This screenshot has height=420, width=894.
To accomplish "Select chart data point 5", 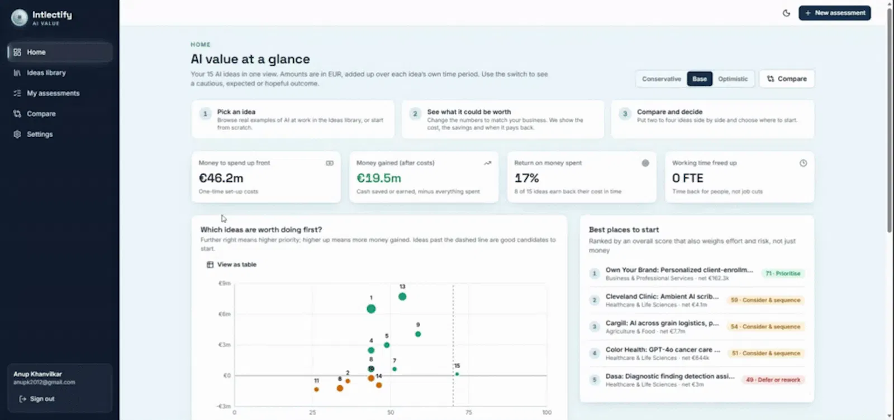I will coord(387,345).
